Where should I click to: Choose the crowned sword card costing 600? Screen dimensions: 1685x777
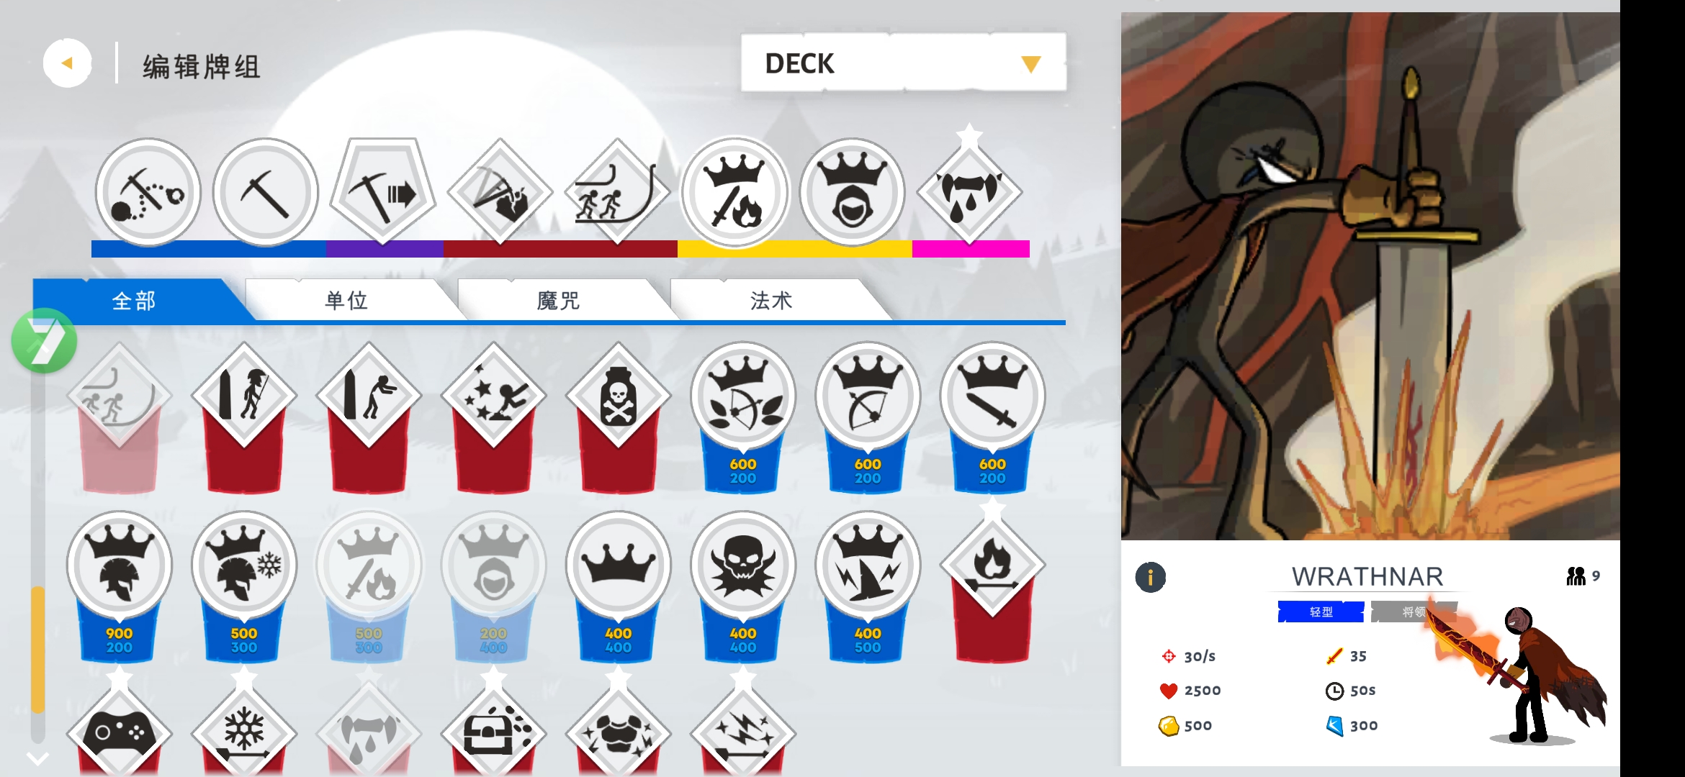[992, 417]
